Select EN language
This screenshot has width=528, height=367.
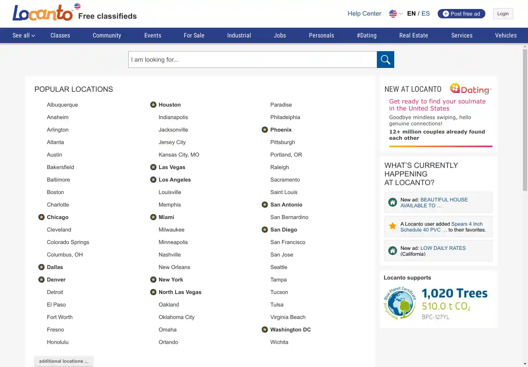pos(411,14)
